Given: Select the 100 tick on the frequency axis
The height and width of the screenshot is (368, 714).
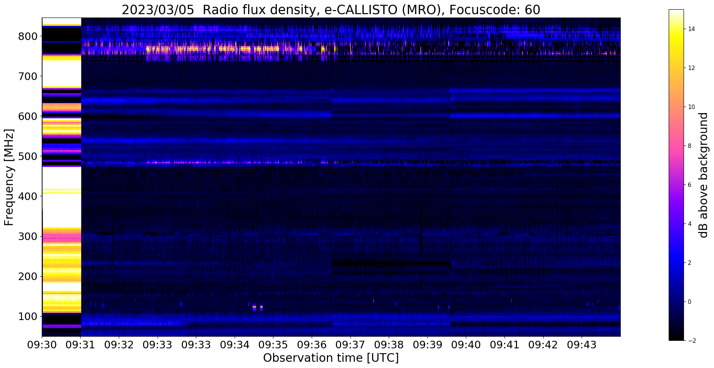Looking at the screenshot, I should [x=28, y=317].
